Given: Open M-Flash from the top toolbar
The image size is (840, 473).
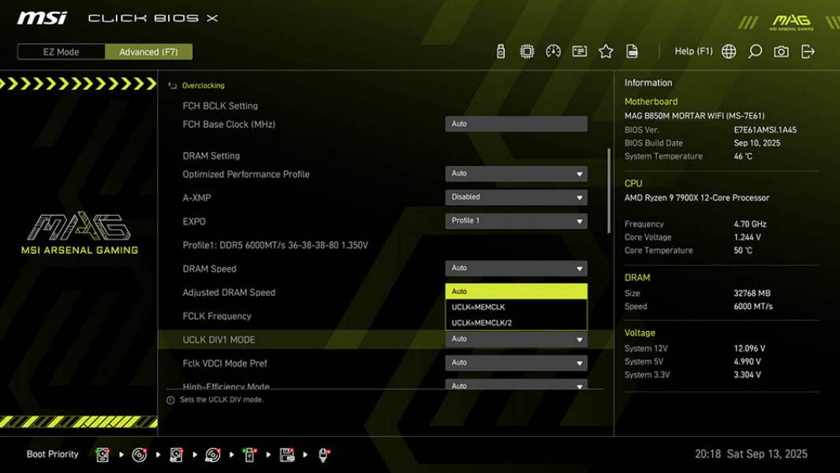Looking at the screenshot, I should tap(501, 50).
